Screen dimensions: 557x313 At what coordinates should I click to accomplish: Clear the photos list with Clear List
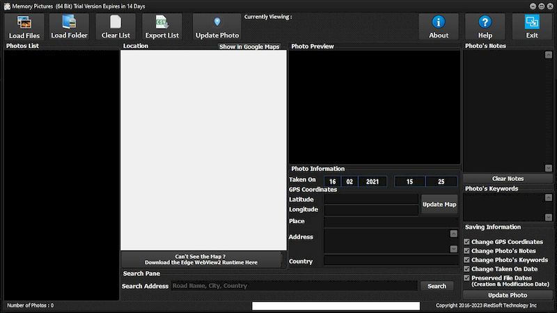coord(116,27)
